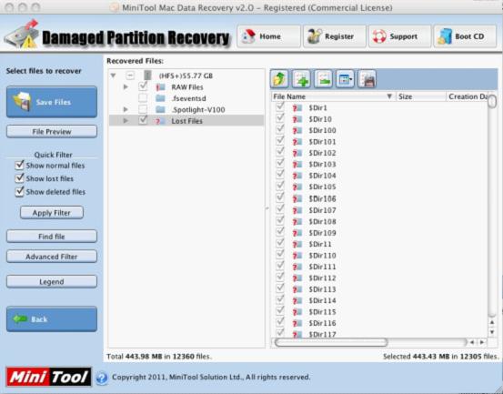Collapse the (HFS+)55.77 GB root node

pos(113,76)
